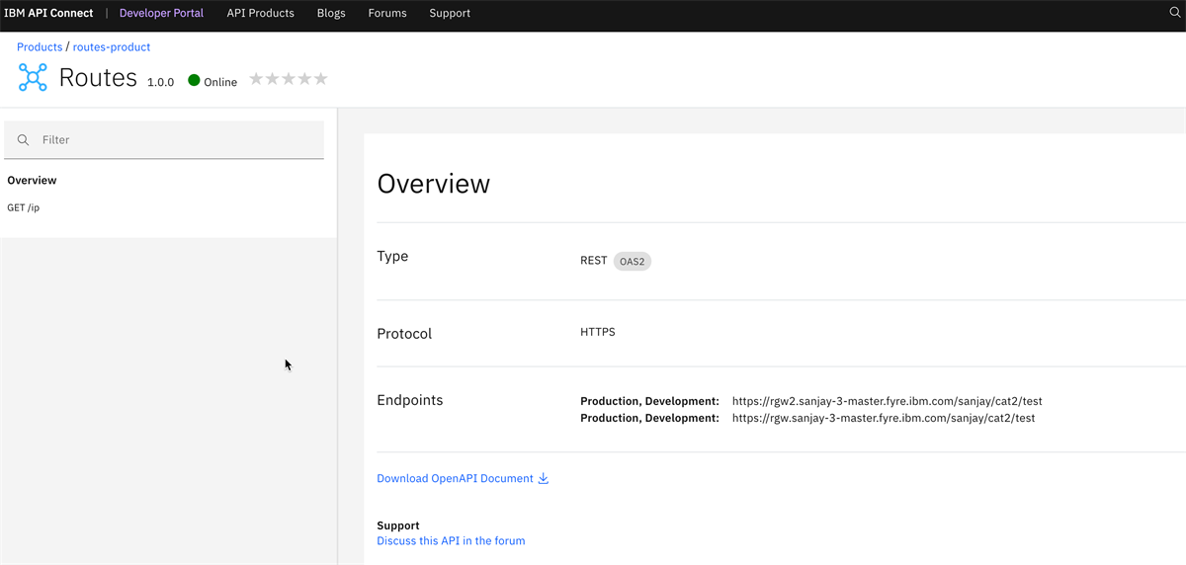Screen dimensions: 1186x565
Task: Select Overview in the sidebar
Action: [32, 181]
